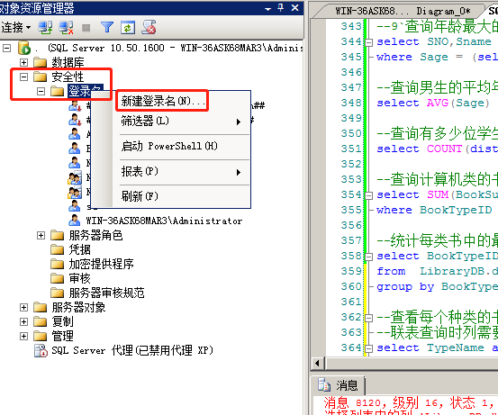
Task: Click the Connect Object Explorer icon
Action: click(45, 28)
